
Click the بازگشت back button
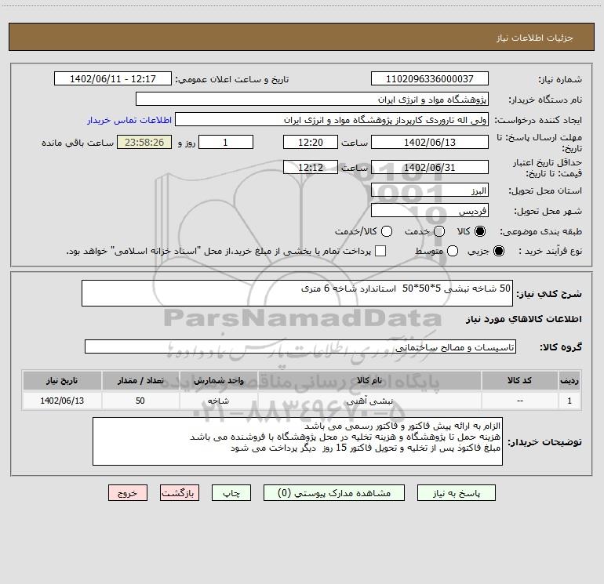click(180, 493)
